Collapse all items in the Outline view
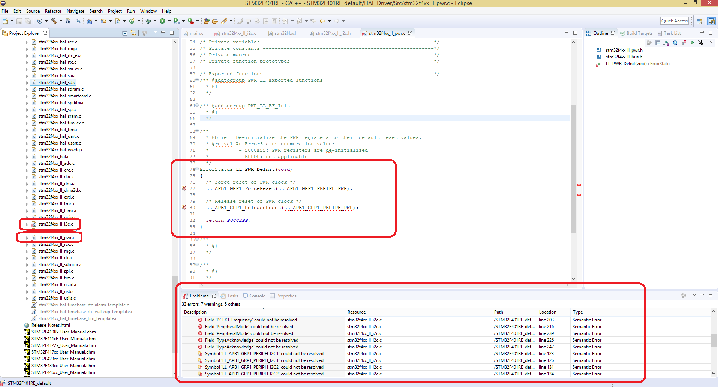 (x=658, y=43)
